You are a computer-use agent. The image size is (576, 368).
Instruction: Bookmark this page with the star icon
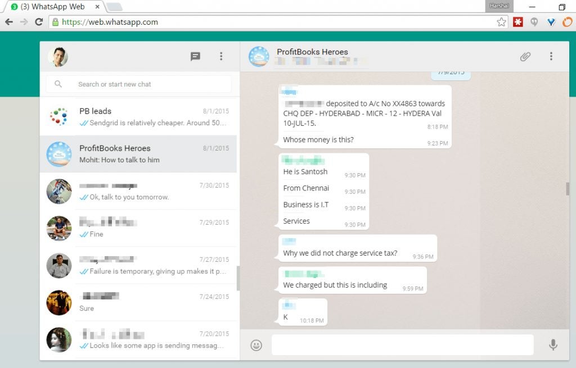tap(501, 22)
